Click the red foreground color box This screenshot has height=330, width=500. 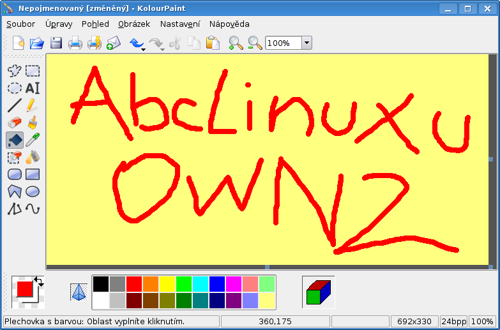tap(25, 289)
